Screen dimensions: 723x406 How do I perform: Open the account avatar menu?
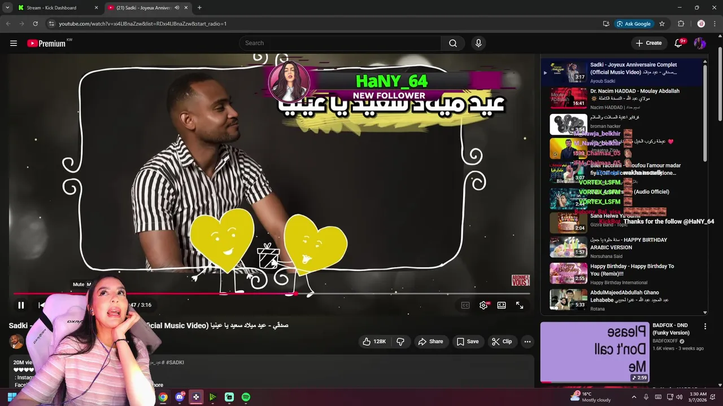point(700,43)
